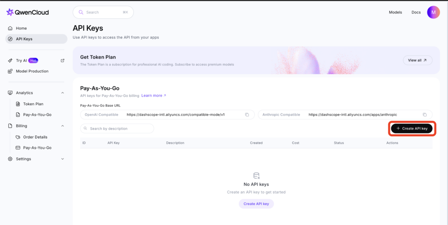Click the black Create API key button
The image size is (448, 225).
pos(412,129)
